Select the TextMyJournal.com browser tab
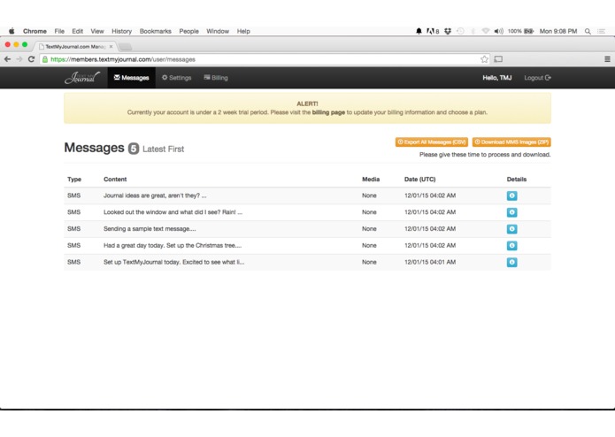Viewport: 615px width, 437px height. click(x=75, y=46)
